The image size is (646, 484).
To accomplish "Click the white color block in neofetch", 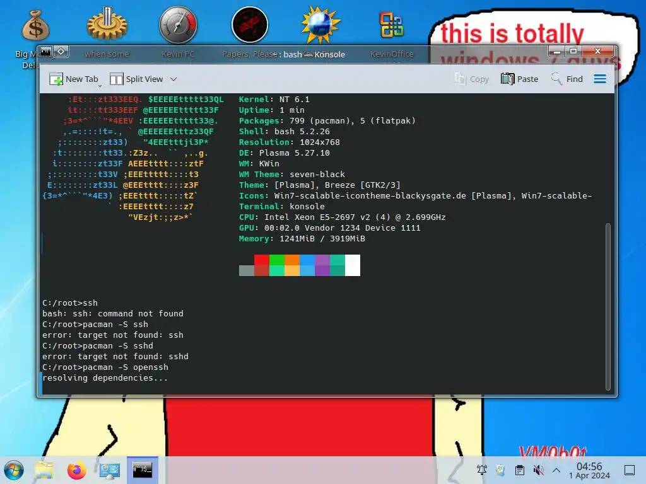I will [353, 265].
